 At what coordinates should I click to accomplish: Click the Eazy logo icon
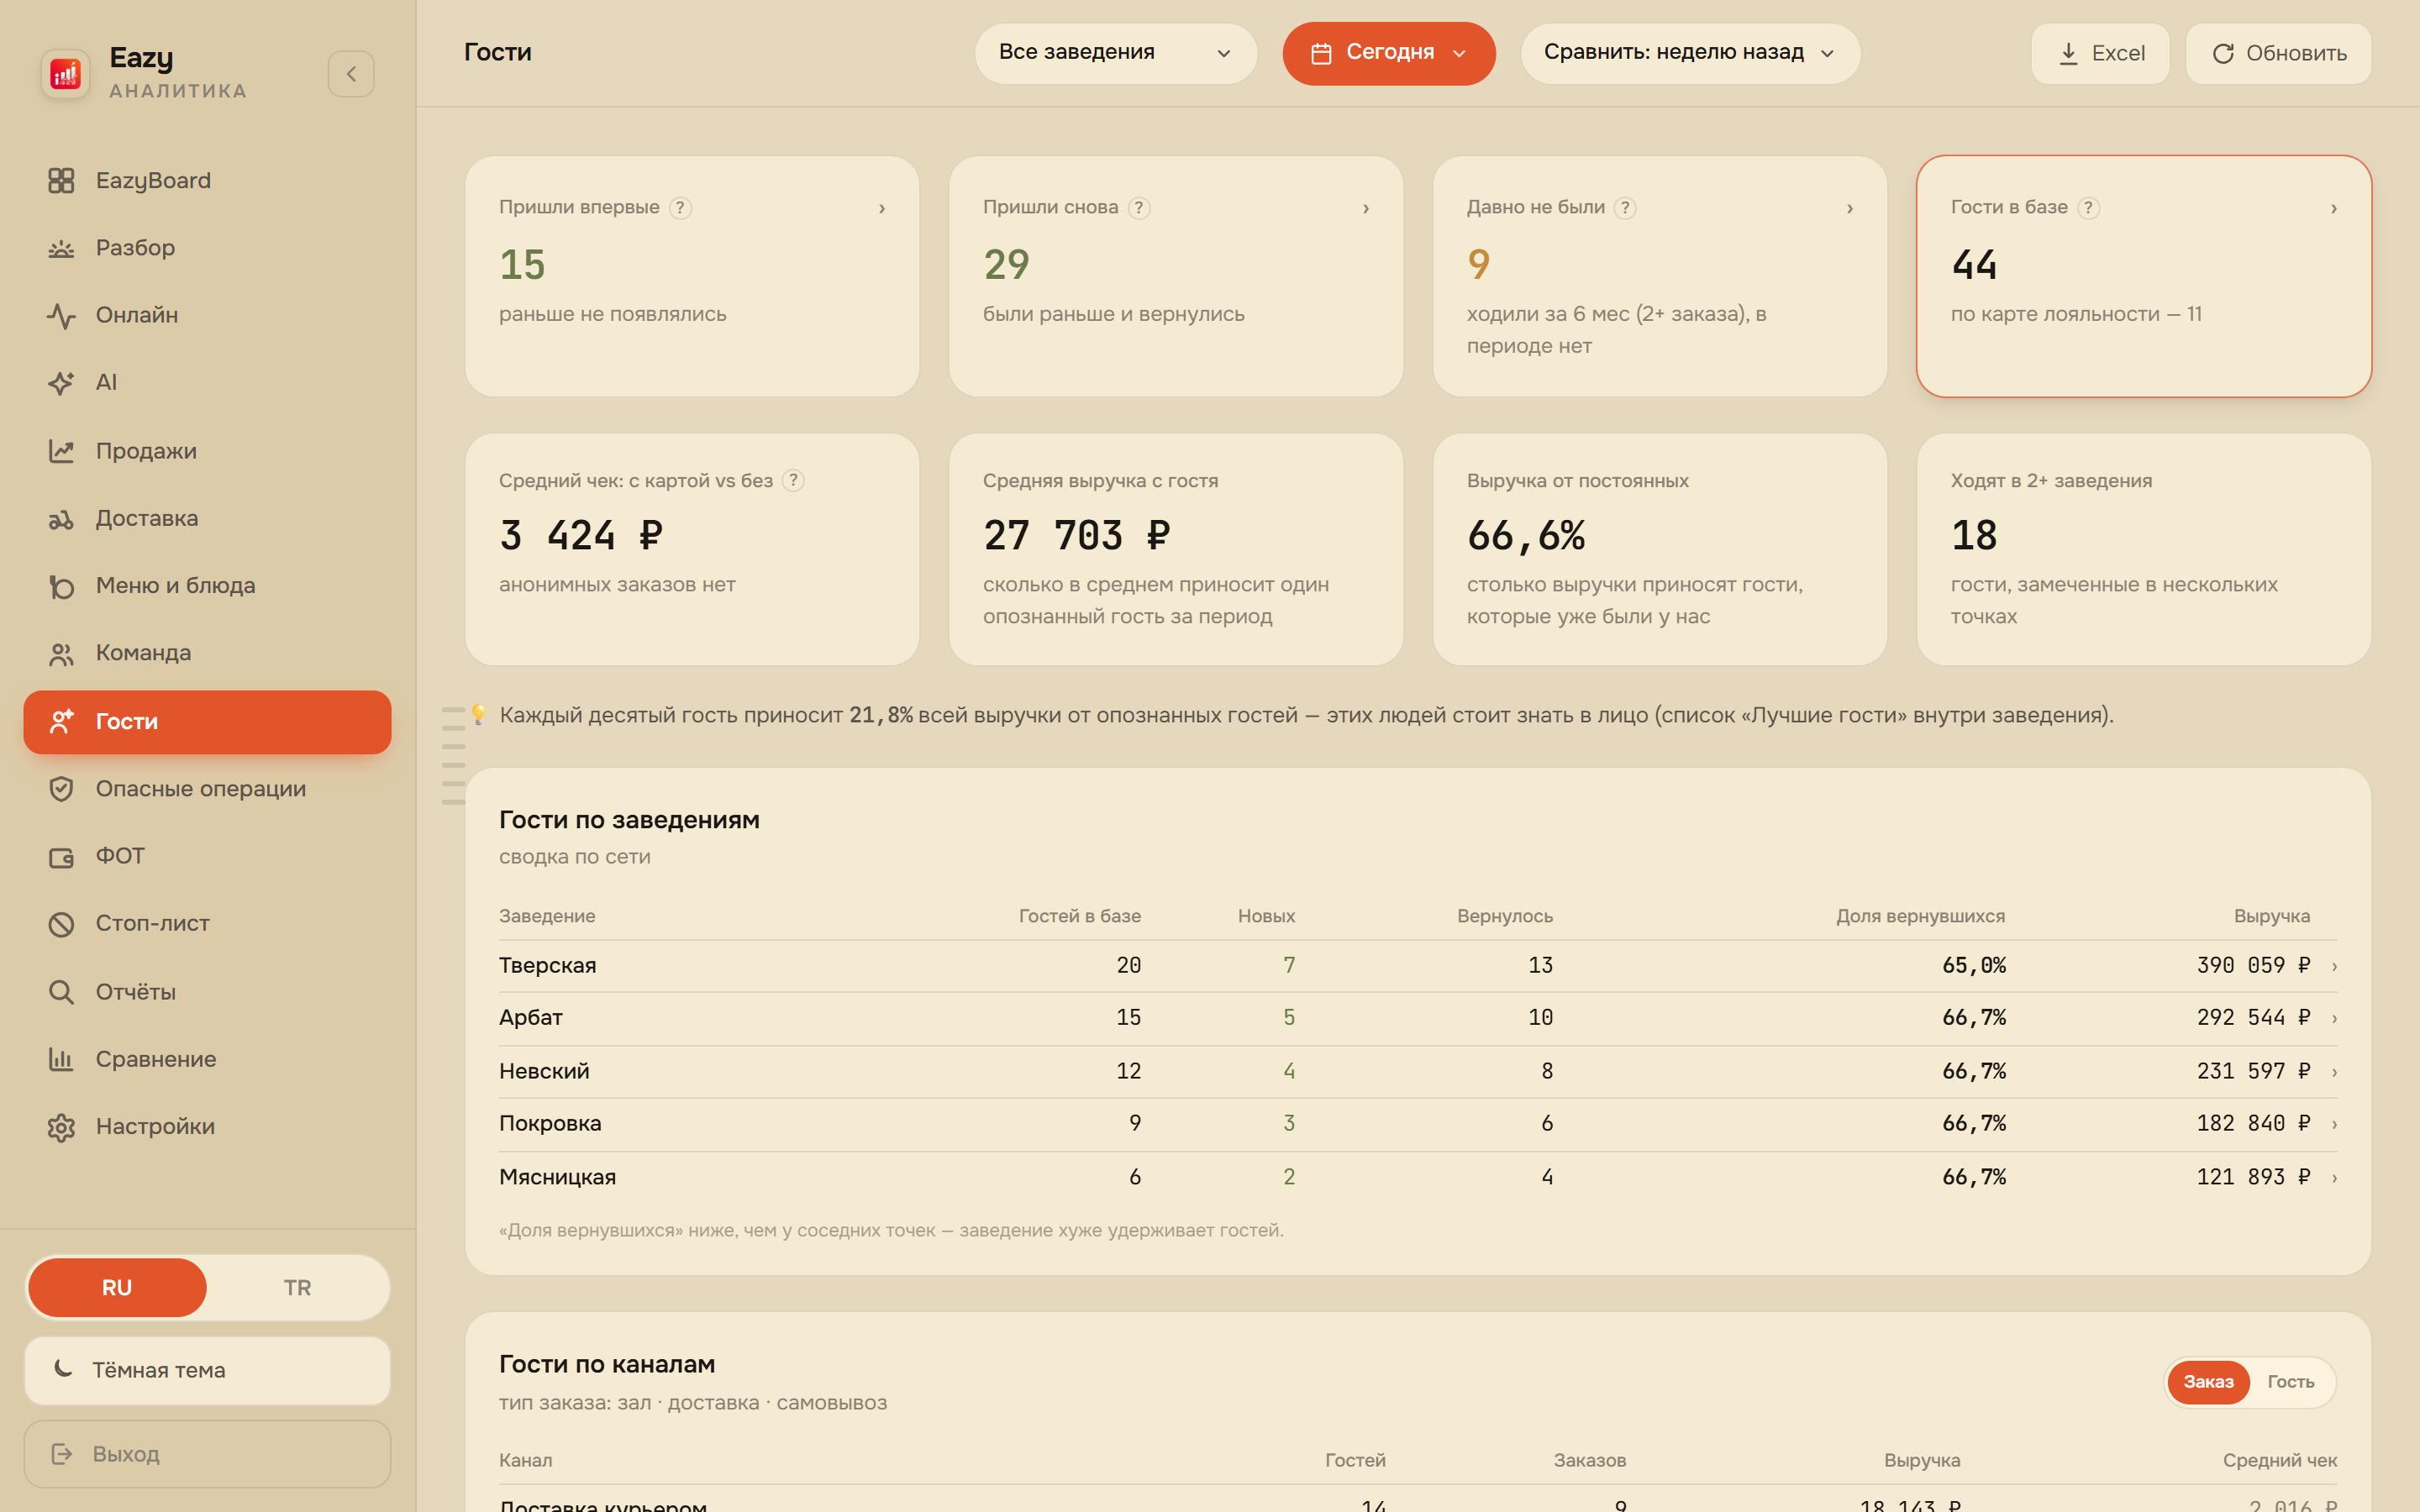point(65,73)
